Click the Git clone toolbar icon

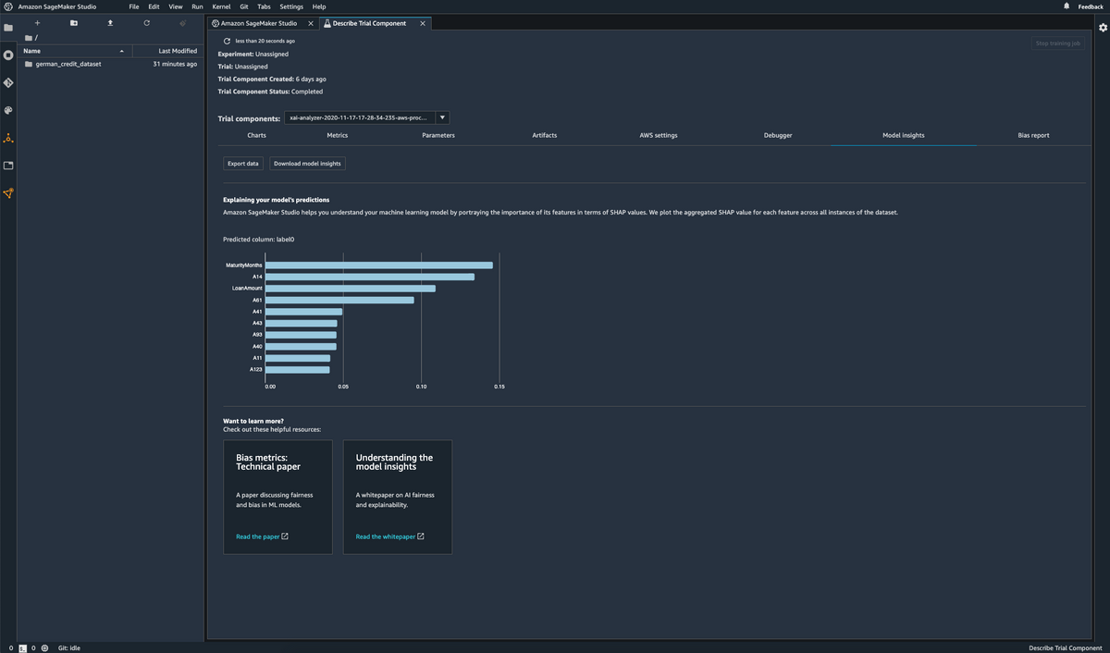(x=182, y=22)
